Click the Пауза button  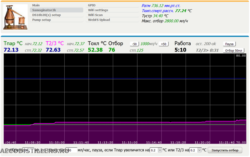coord(229,44)
